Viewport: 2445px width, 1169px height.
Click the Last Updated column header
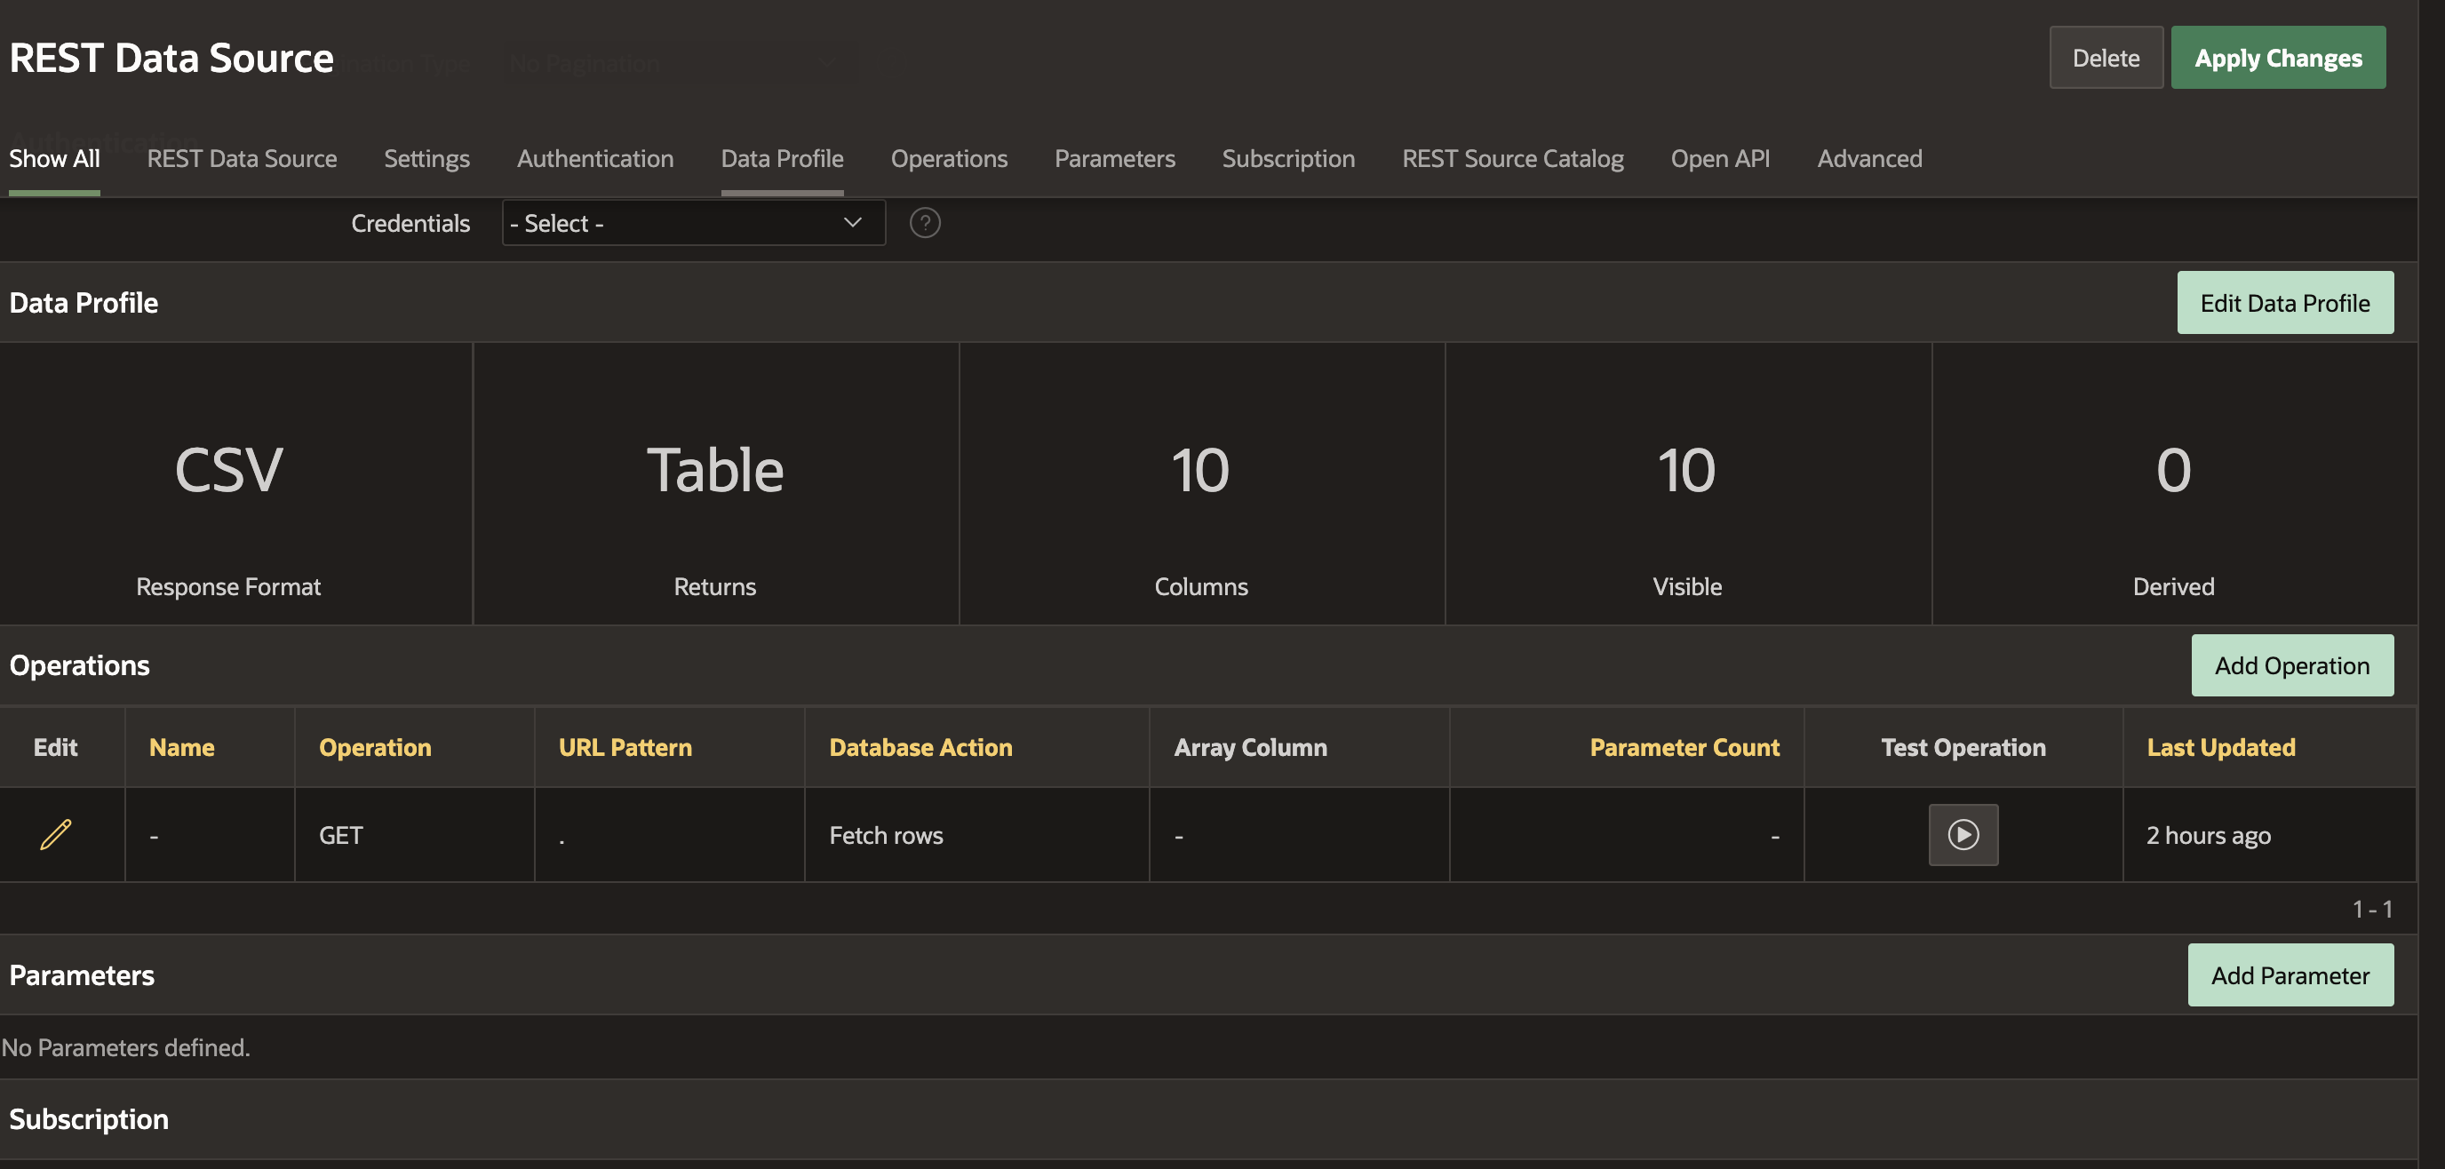(2220, 747)
